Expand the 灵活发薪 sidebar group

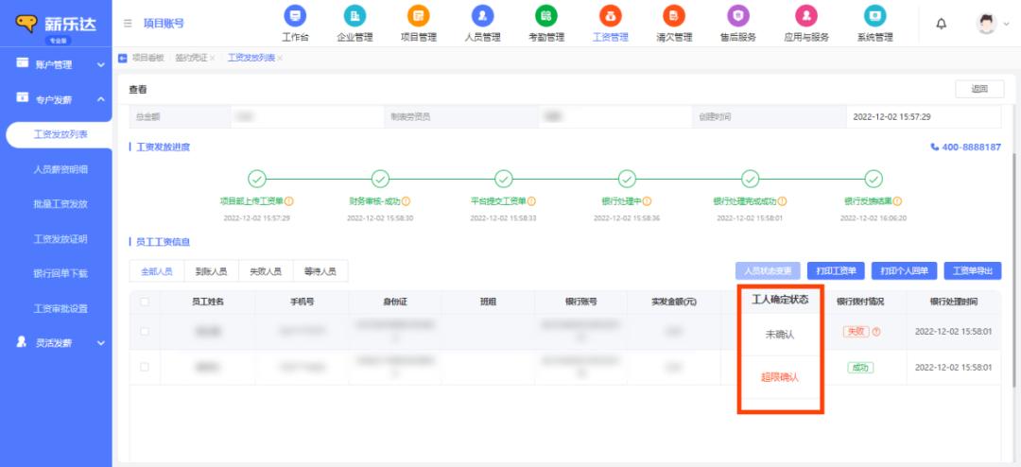(x=56, y=342)
